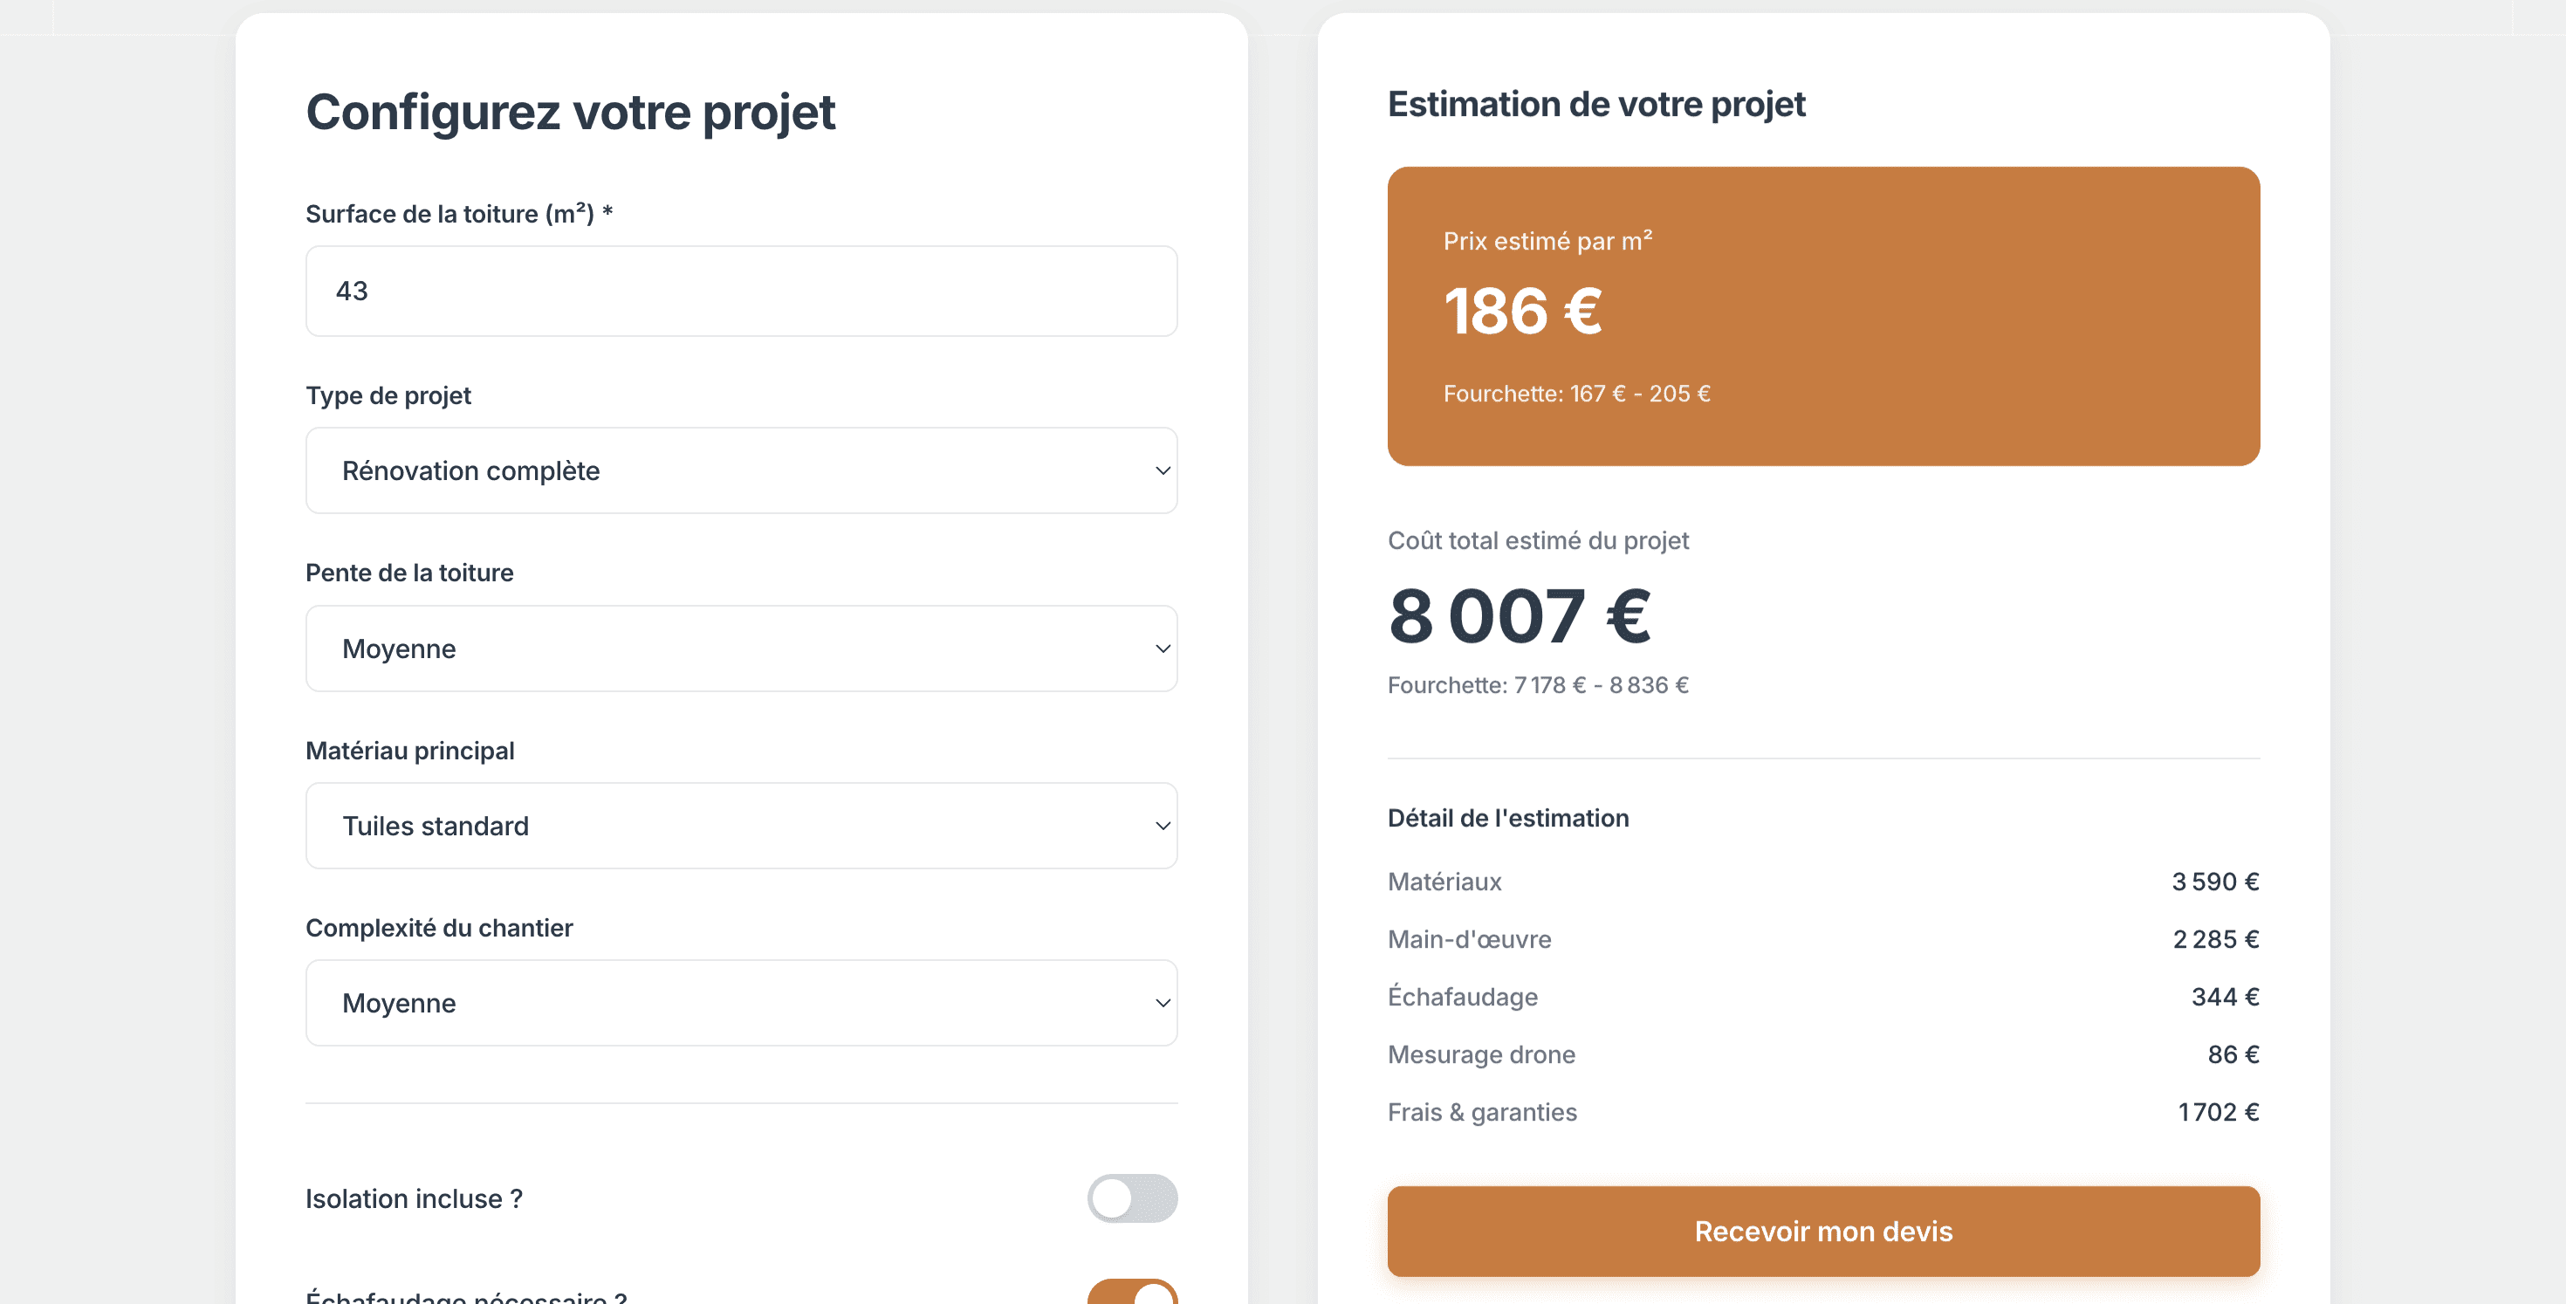Screen dimensions: 2566x1304
Task: Click the Détail de l'estimation heading
Action: 1508,818
